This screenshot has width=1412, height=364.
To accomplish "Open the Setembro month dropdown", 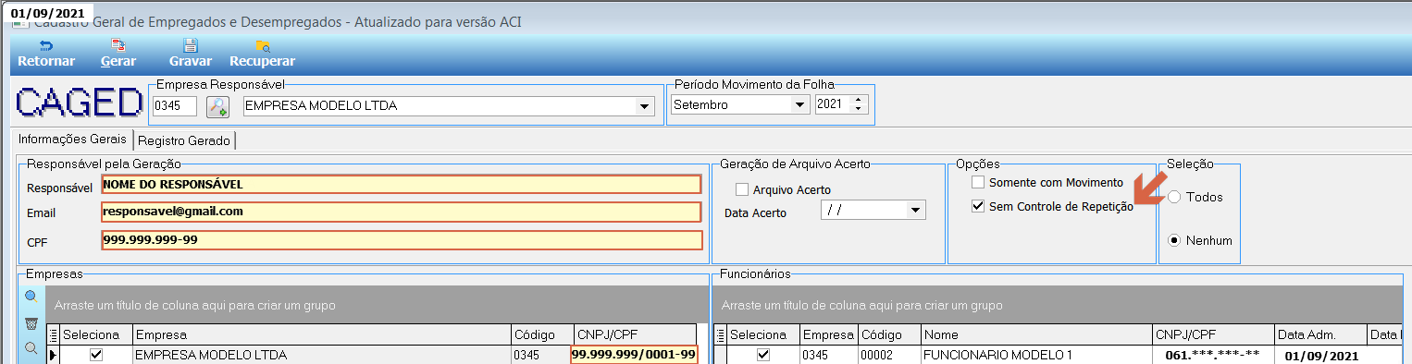I will pyautogui.click(x=799, y=105).
